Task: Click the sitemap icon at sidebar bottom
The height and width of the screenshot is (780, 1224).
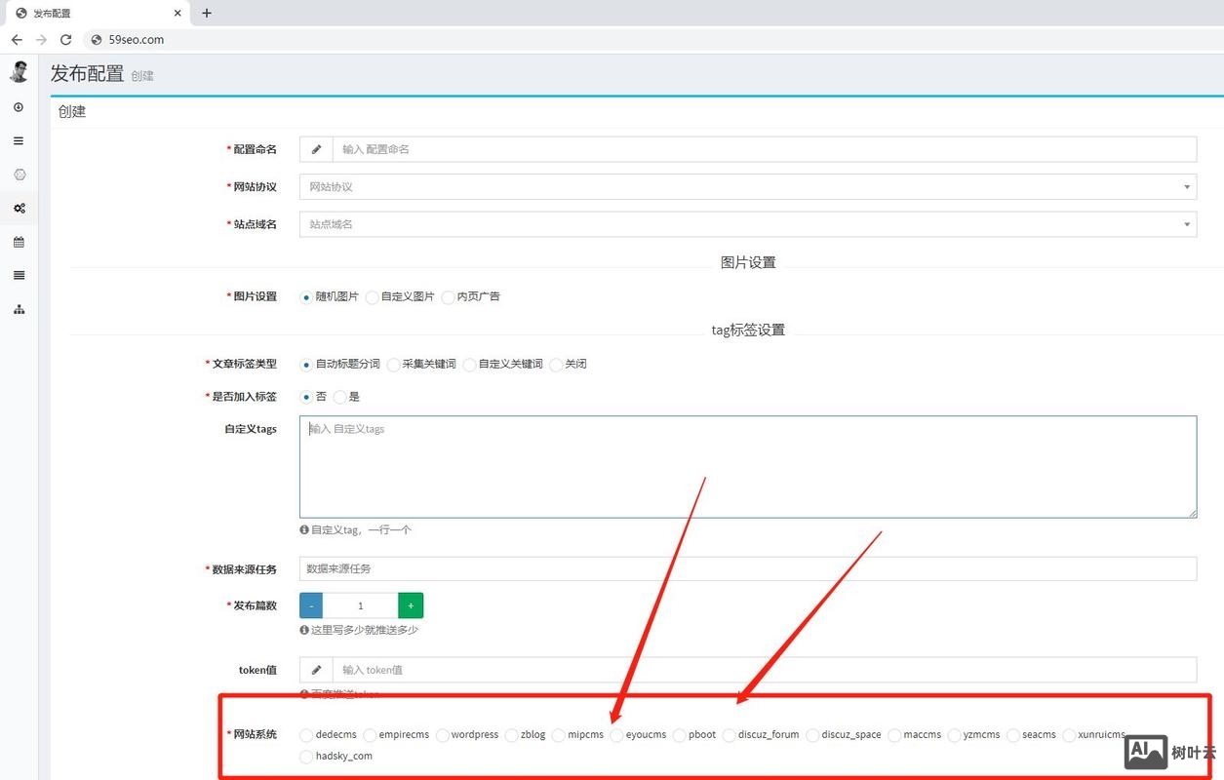Action: coord(18,309)
